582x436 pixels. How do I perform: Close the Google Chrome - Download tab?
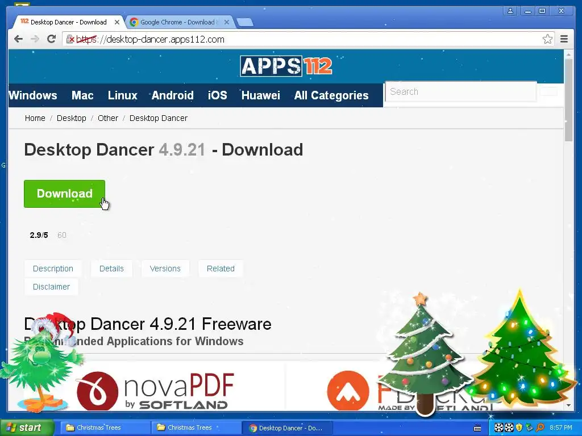(x=226, y=22)
